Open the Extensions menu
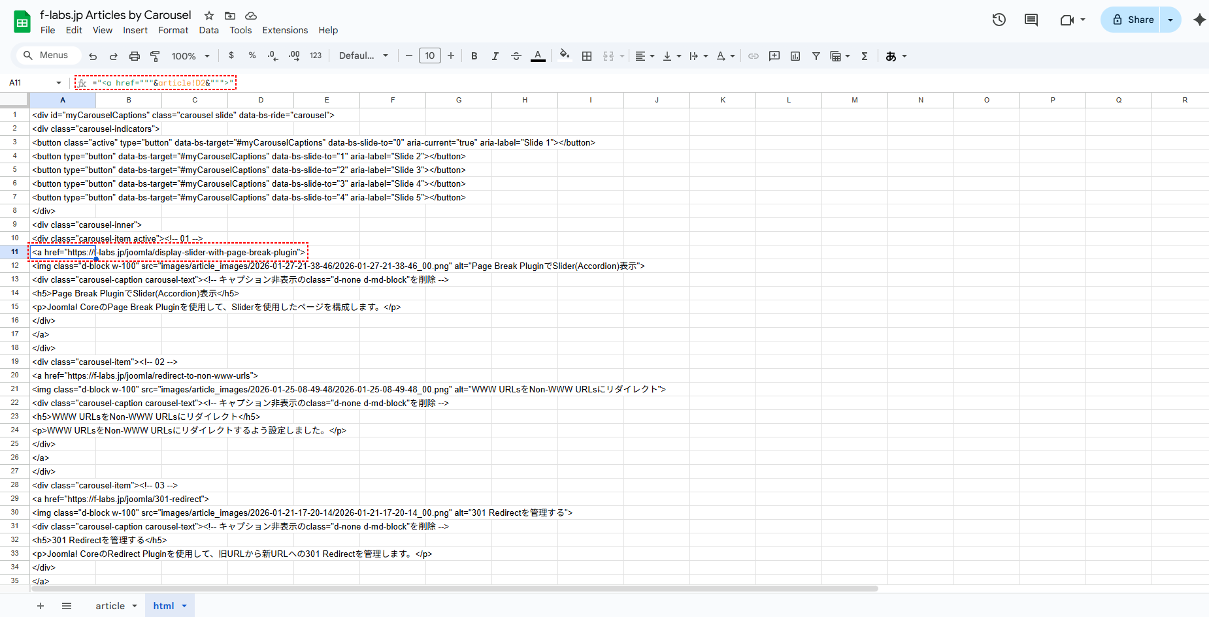 [284, 30]
